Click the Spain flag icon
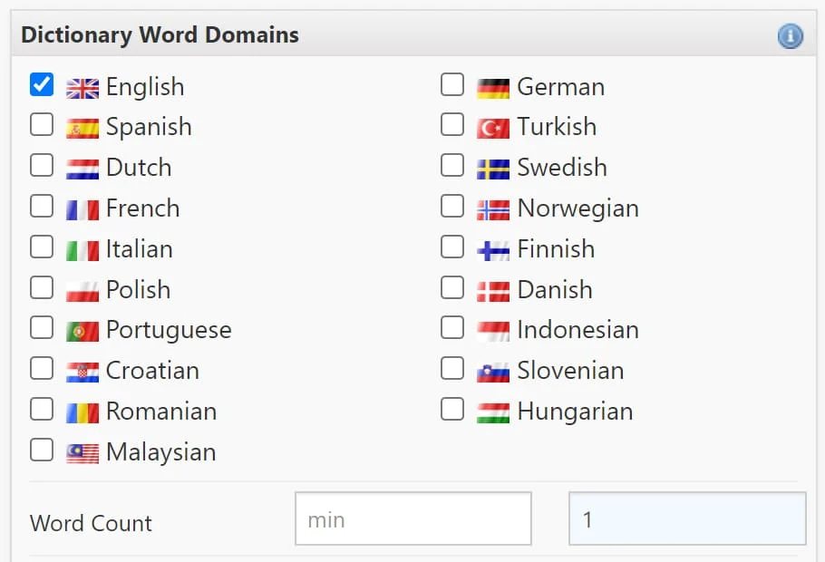This screenshot has height=562, width=825. click(x=82, y=129)
